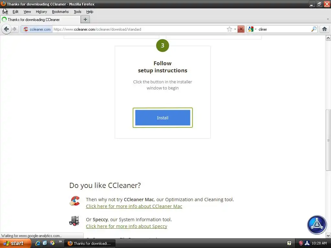Open the Edit menu
The width and height of the screenshot is (331, 248).
(16, 12)
